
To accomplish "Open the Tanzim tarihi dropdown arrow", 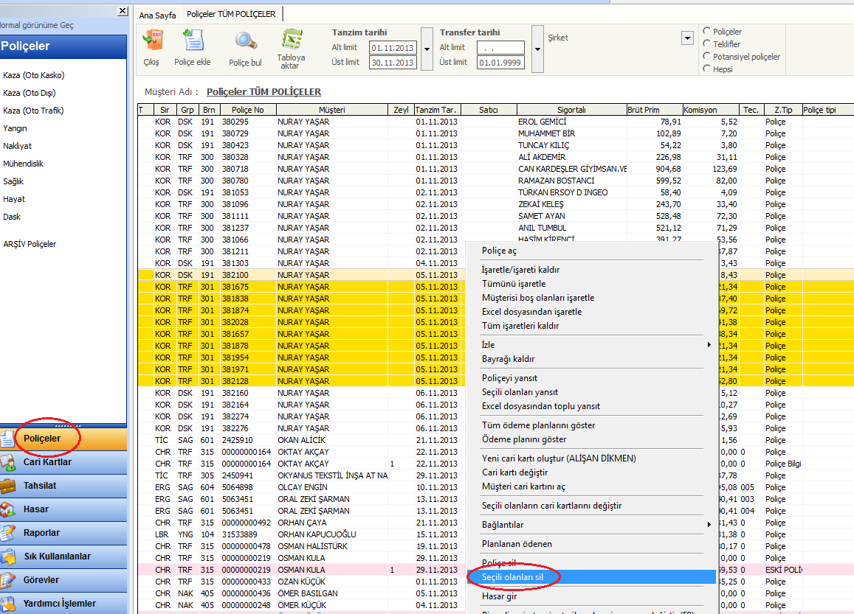I will [x=427, y=49].
